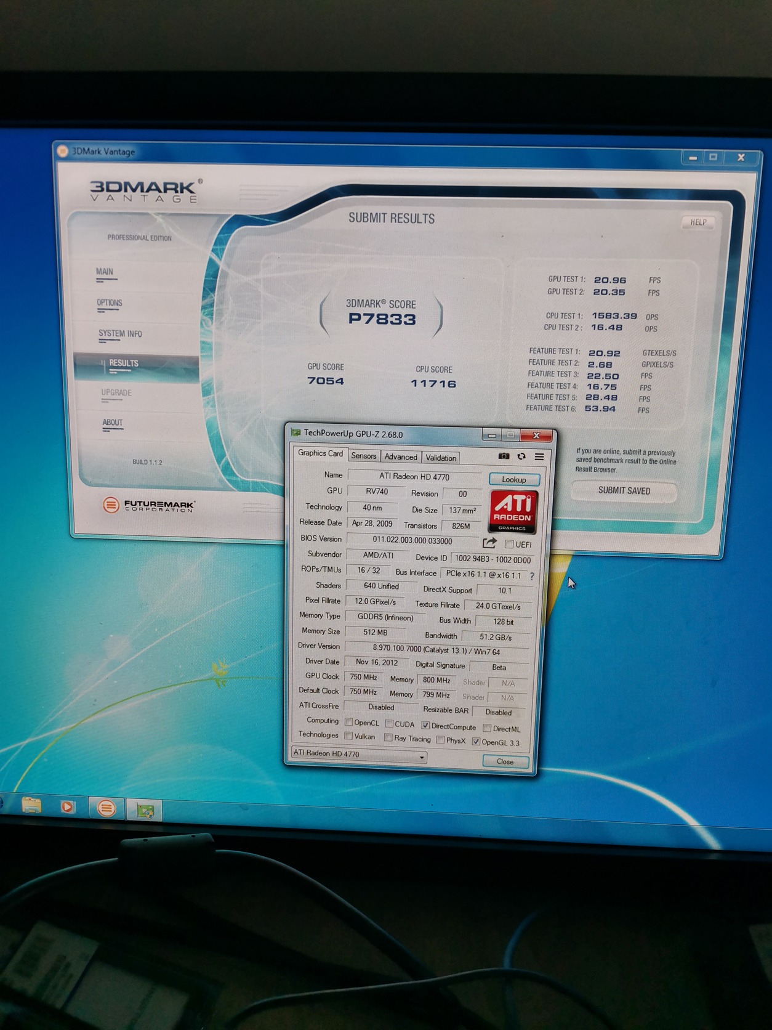Click the Lookup button in GPU-Z
The width and height of the screenshot is (772, 1030).
[x=514, y=479]
